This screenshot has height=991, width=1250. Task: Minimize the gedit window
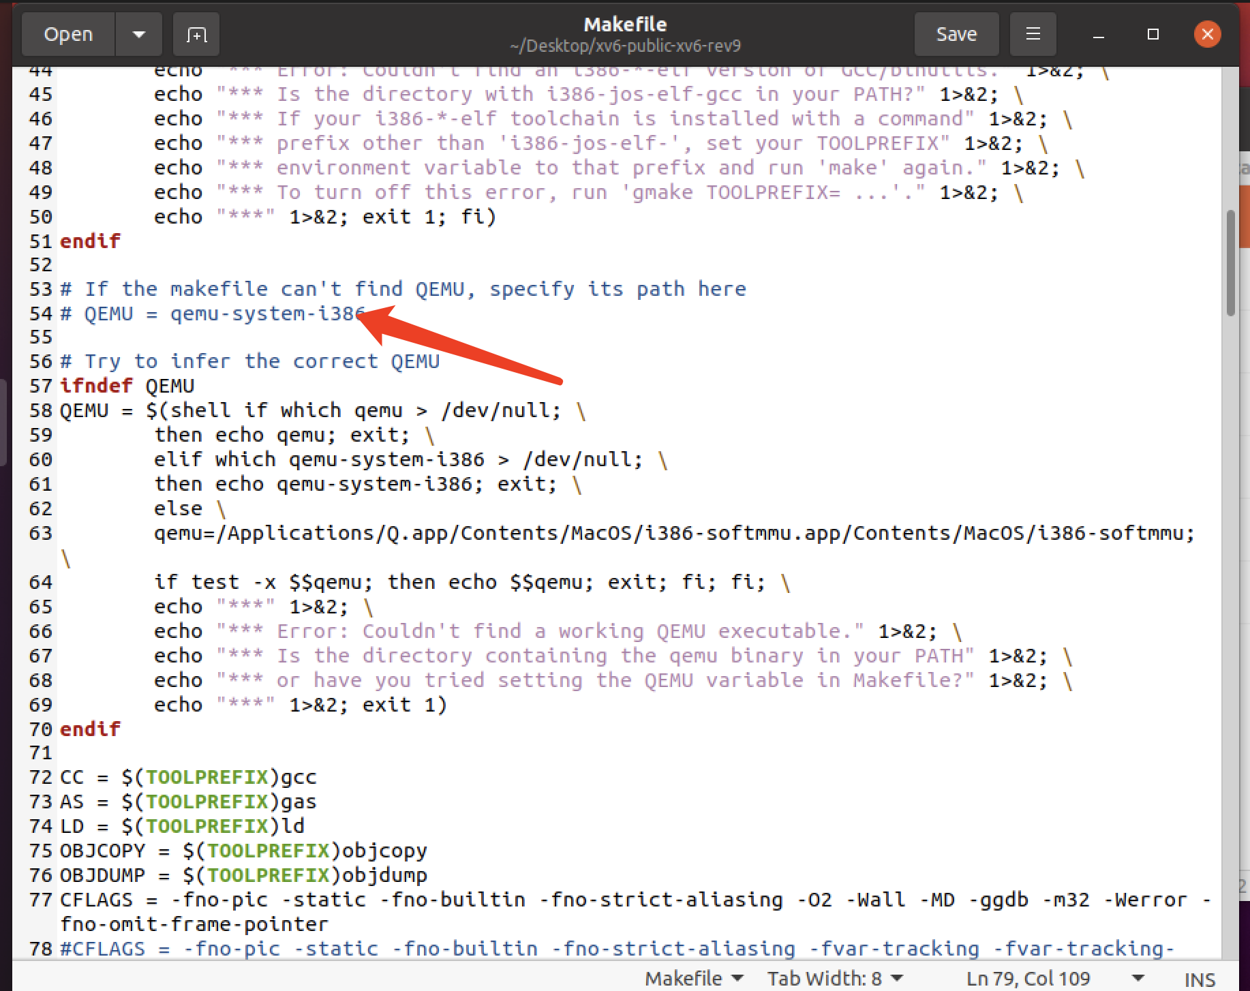point(1098,33)
